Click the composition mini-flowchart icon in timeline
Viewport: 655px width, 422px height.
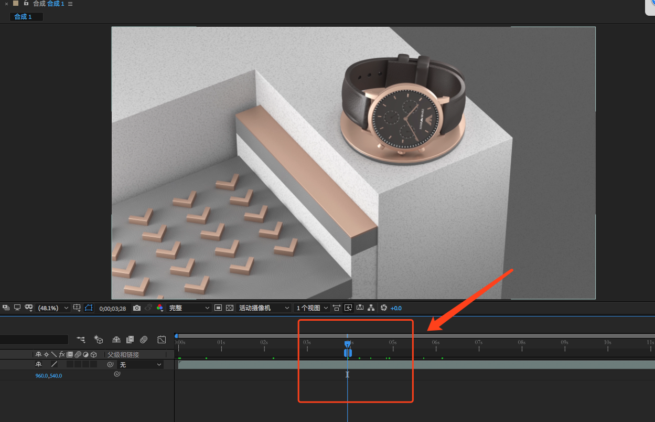click(x=81, y=340)
